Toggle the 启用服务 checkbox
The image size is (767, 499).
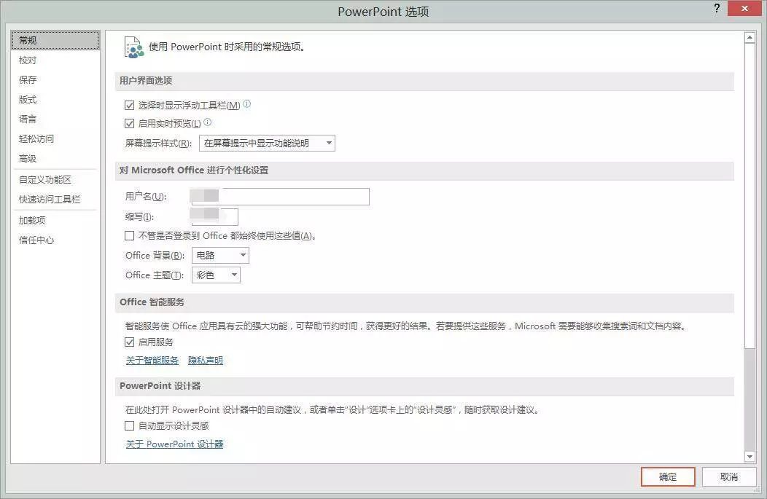(130, 342)
